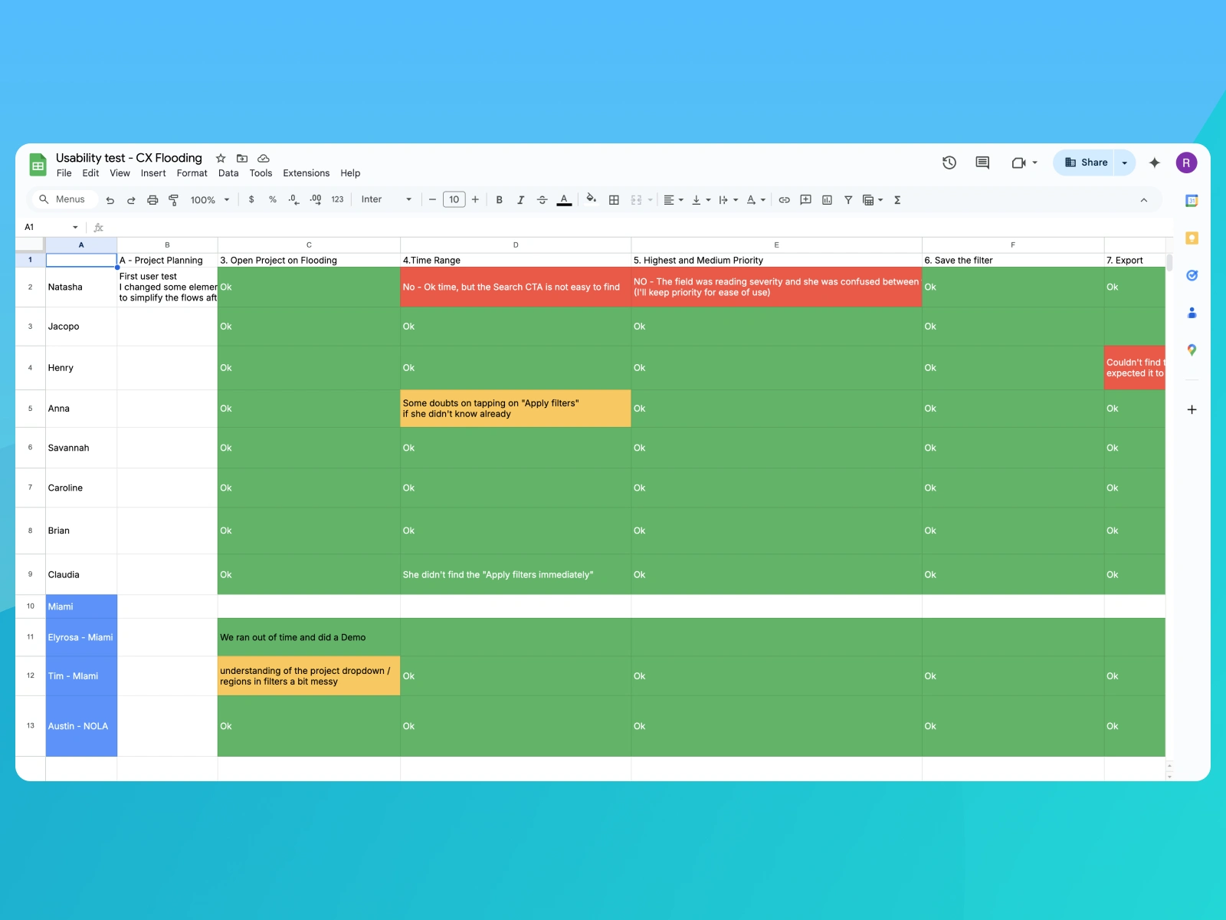This screenshot has width=1226, height=920.
Task: Click the font size field showing 10
Action: 454,199
